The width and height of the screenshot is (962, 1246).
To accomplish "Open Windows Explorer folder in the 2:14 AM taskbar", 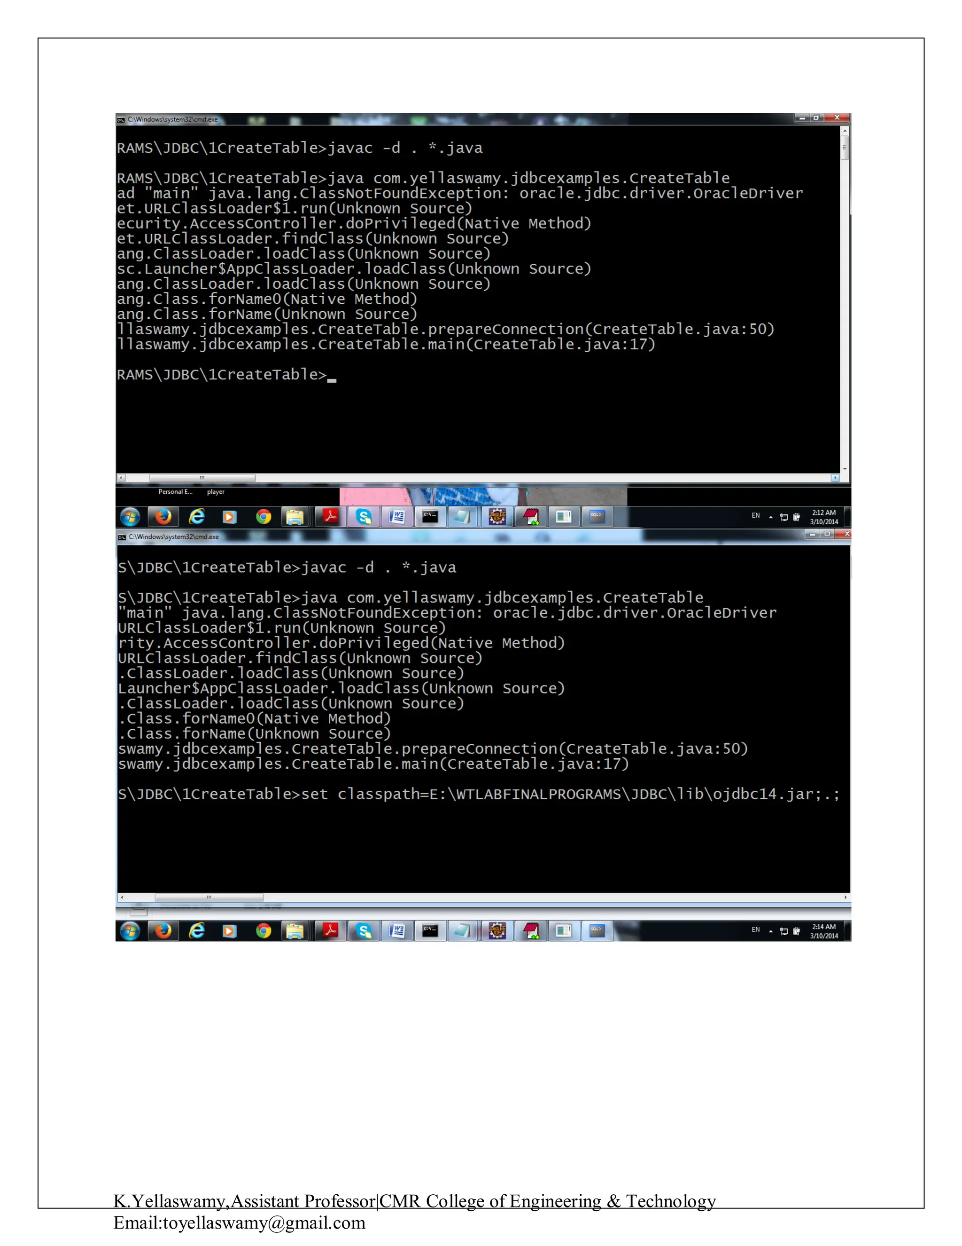I will point(295,931).
